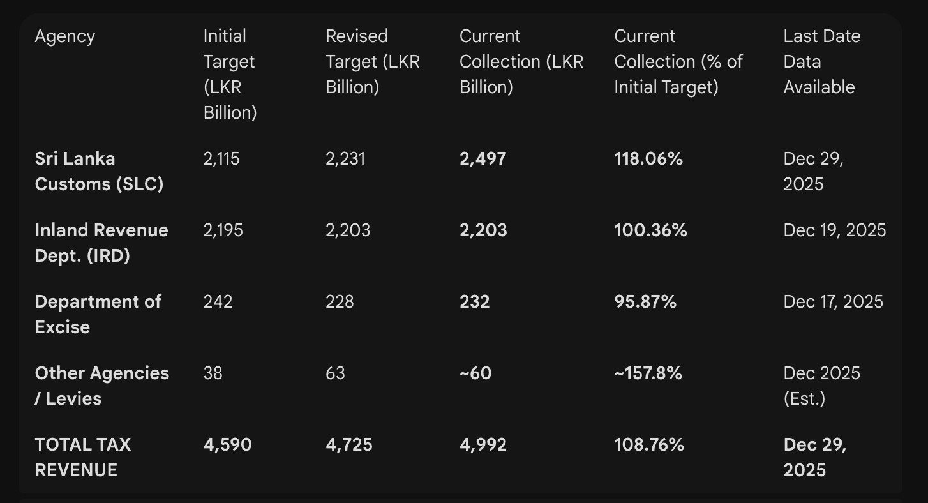Screen dimensions: 928x503
Task: Select the ~157.8% percentage cell
Action: click(648, 373)
